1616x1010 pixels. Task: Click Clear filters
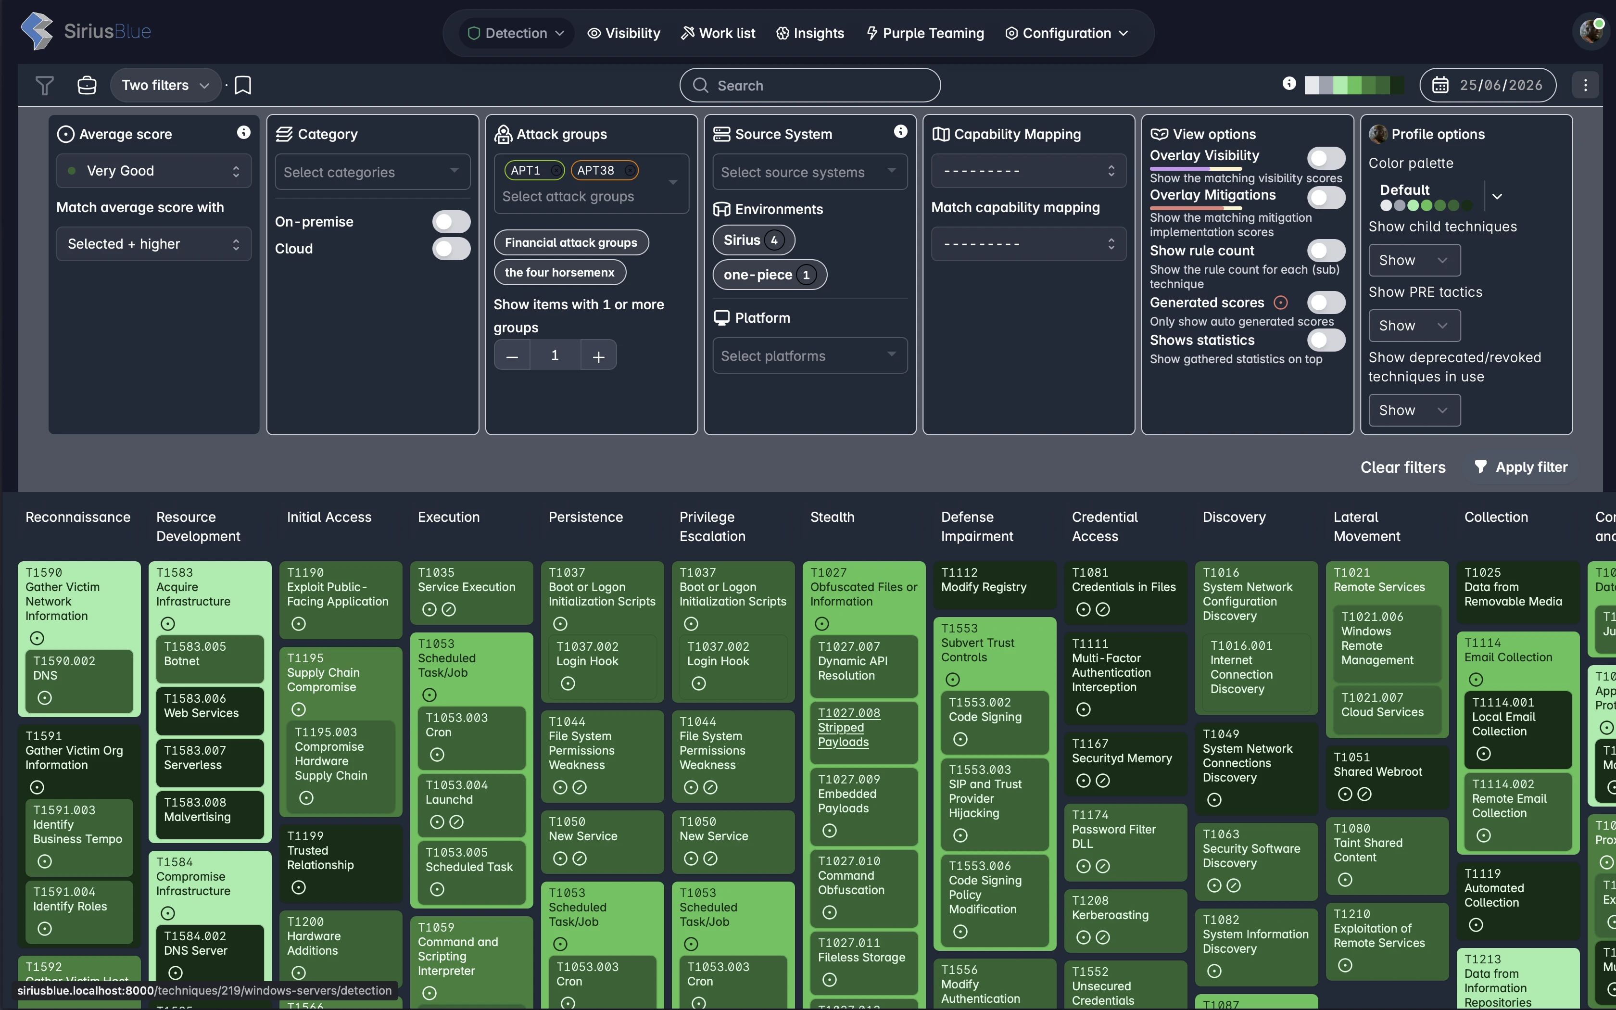pos(1403,467)
